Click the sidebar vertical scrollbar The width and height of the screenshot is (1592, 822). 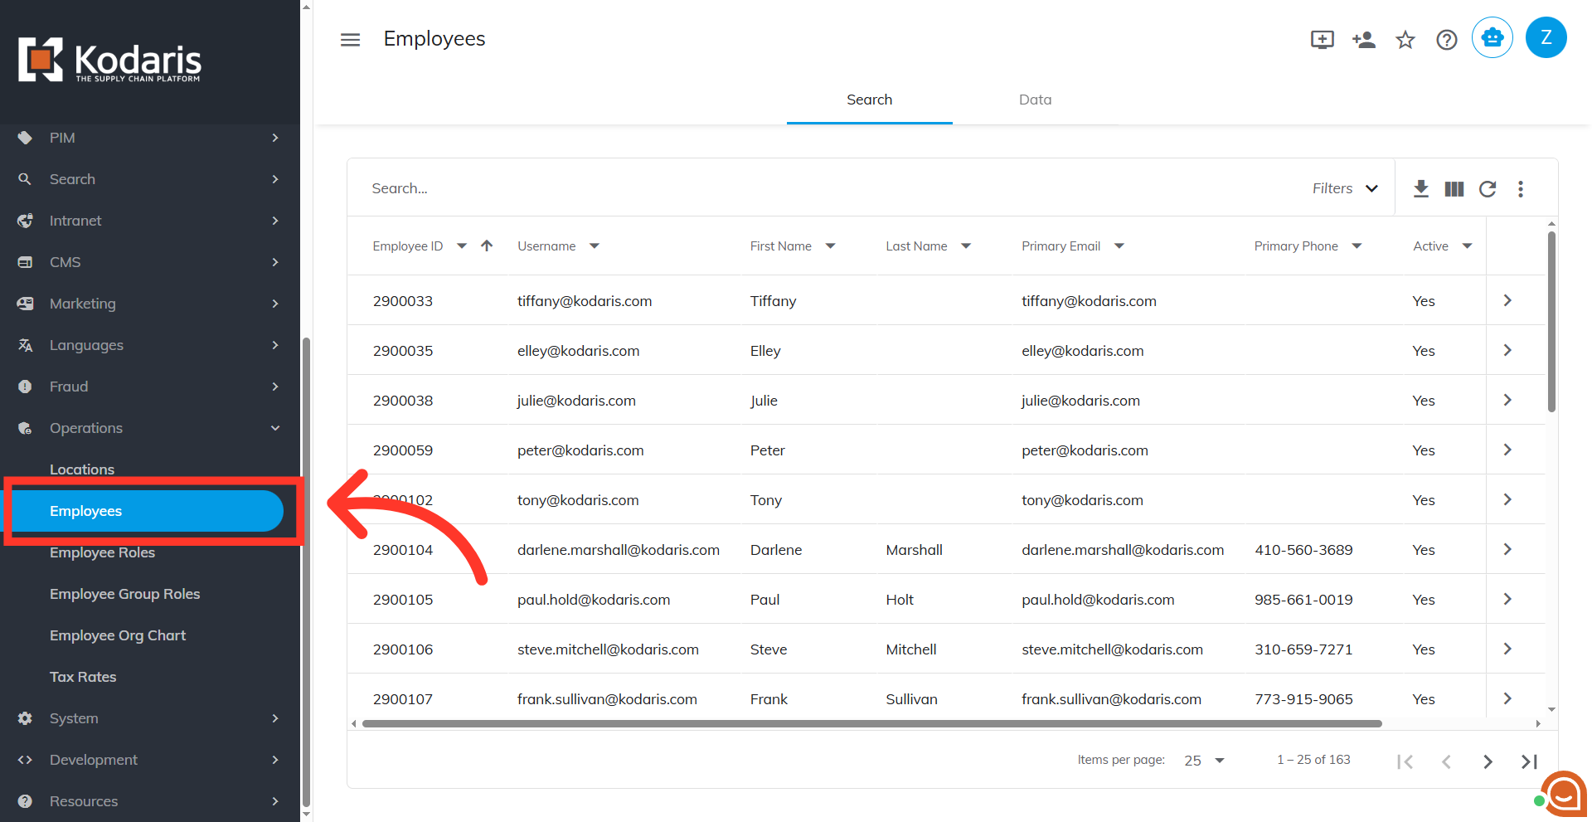point(306,571)
